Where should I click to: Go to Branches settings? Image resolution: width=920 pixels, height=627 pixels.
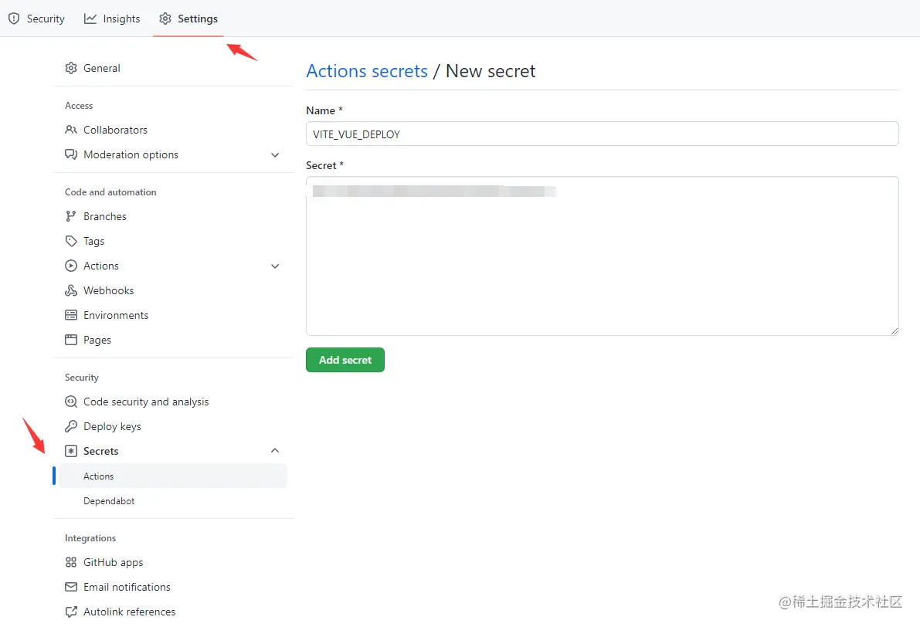tap(173, 216)
